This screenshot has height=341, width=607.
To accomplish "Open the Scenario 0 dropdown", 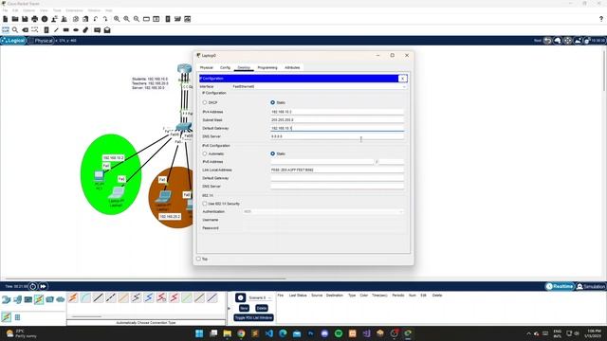I will pos(260,298).
